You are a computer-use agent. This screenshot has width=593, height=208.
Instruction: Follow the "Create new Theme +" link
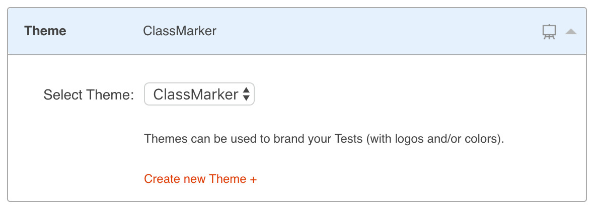pyautogui.click(x=200, y=179)
